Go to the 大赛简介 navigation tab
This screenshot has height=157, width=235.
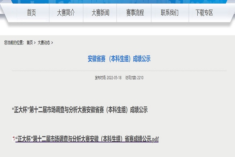click(x=66, y=13)
